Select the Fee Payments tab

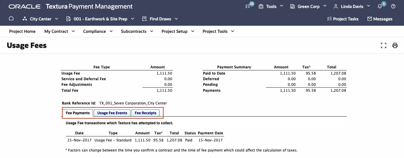[x=78, y=113]
